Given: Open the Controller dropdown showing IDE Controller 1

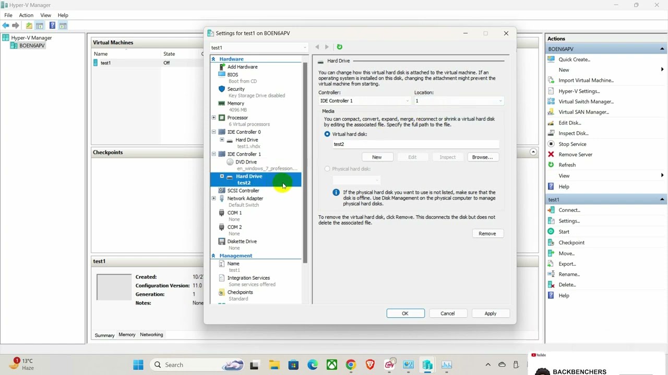Looking at the screenshot, I should tap(365, 101).
